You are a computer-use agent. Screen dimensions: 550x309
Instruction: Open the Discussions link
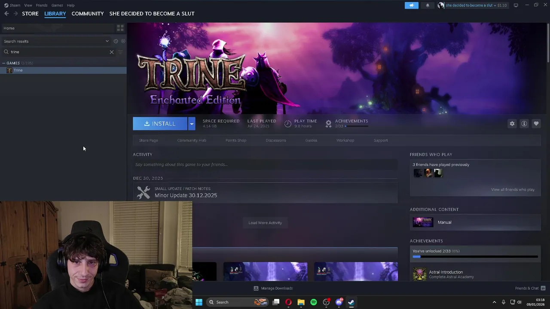point(276,140)
